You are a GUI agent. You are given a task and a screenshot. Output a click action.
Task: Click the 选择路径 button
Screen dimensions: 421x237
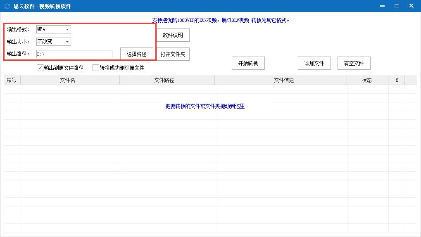(137, 54)
